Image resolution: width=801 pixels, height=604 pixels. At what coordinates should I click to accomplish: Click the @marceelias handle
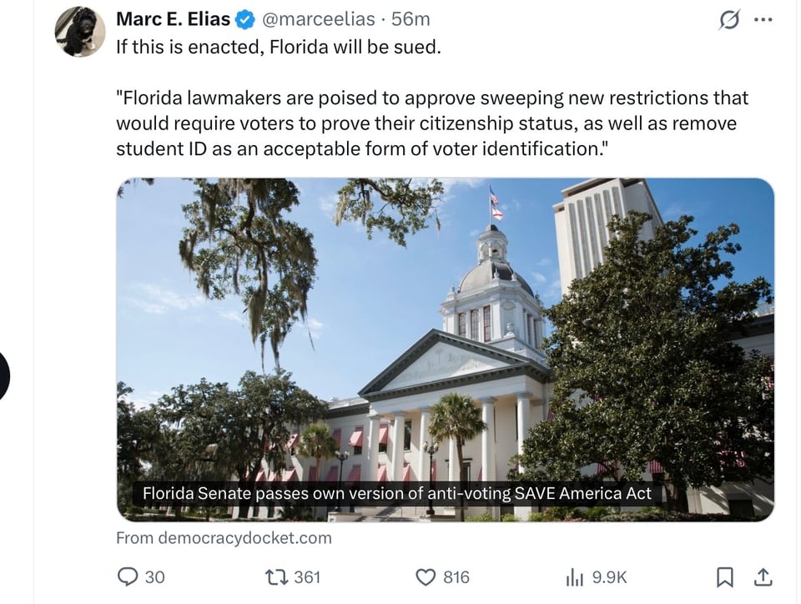(x=318, y=18)
